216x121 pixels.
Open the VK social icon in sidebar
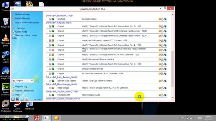pos(13,99)
